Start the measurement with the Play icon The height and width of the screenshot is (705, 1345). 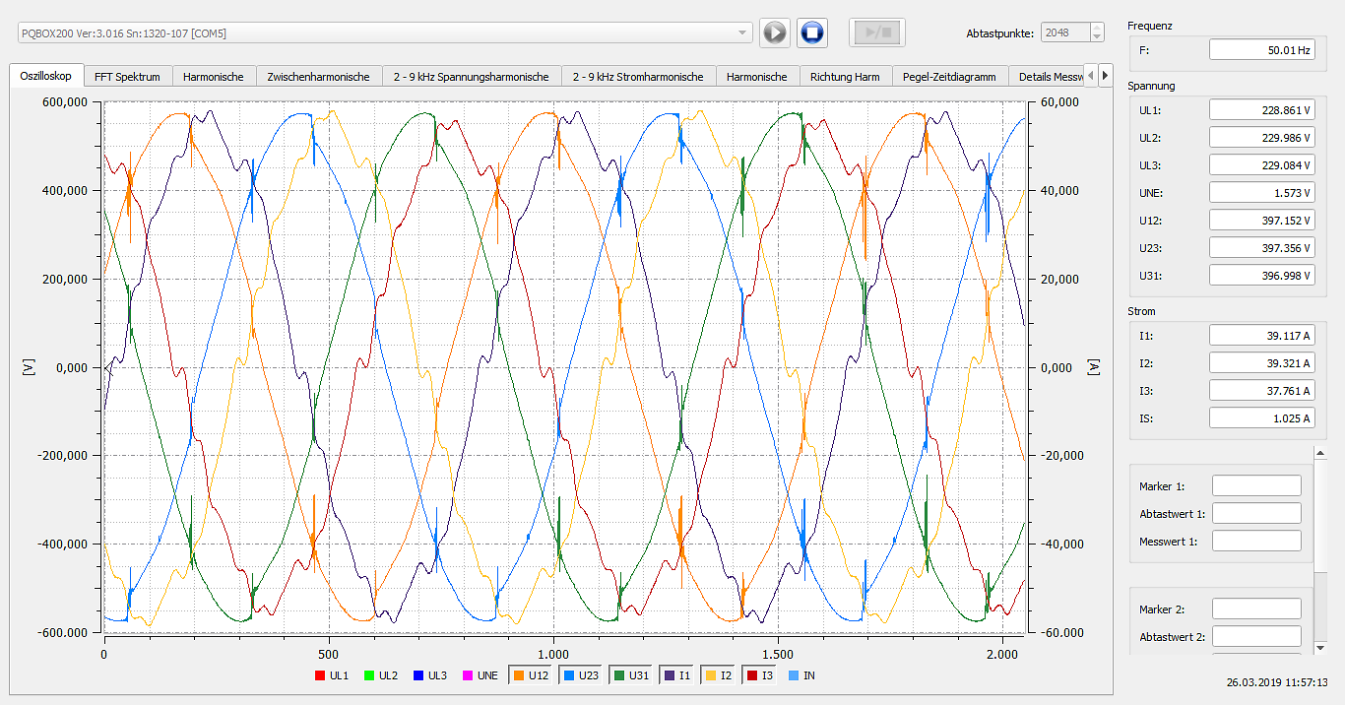(x=774, y=32)
